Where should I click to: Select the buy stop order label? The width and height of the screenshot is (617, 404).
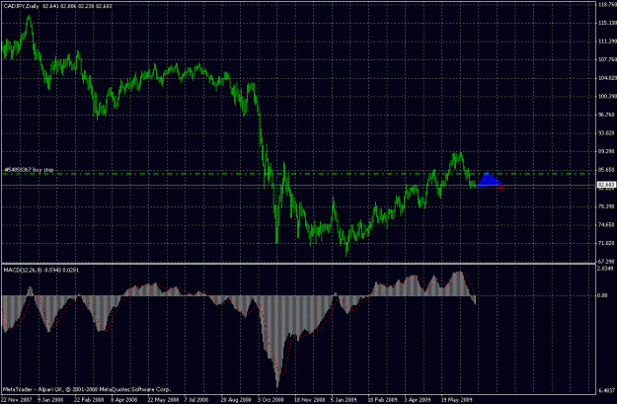(29, 170)
